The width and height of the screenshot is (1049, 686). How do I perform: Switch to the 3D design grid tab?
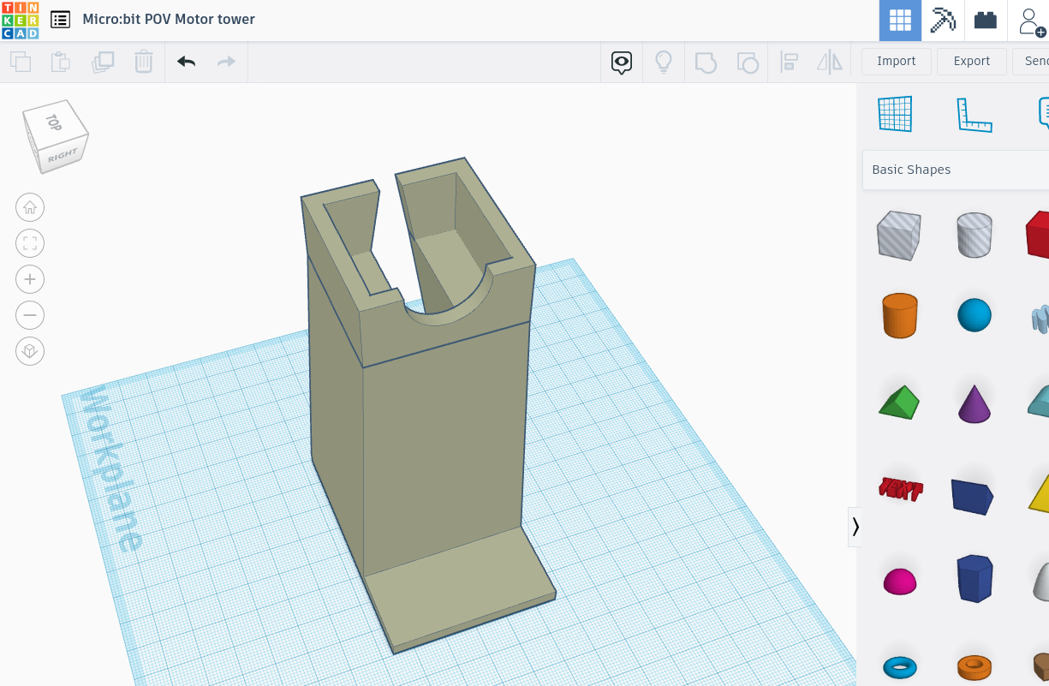coord(900,21)
